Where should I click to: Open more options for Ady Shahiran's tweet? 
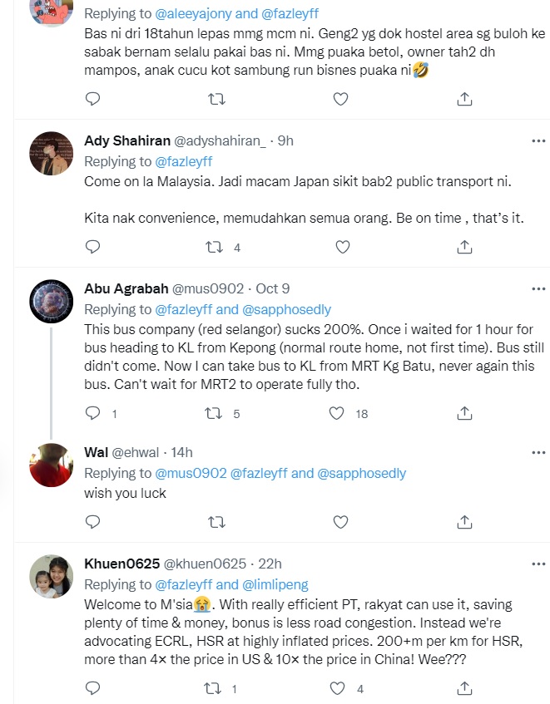click(x=538, y=141)
